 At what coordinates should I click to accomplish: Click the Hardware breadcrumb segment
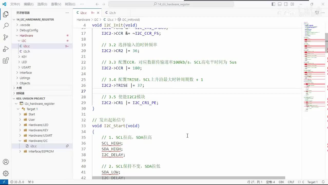(x=83, y=20)
